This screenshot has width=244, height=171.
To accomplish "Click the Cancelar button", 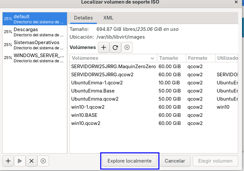I will pos(175,161).
